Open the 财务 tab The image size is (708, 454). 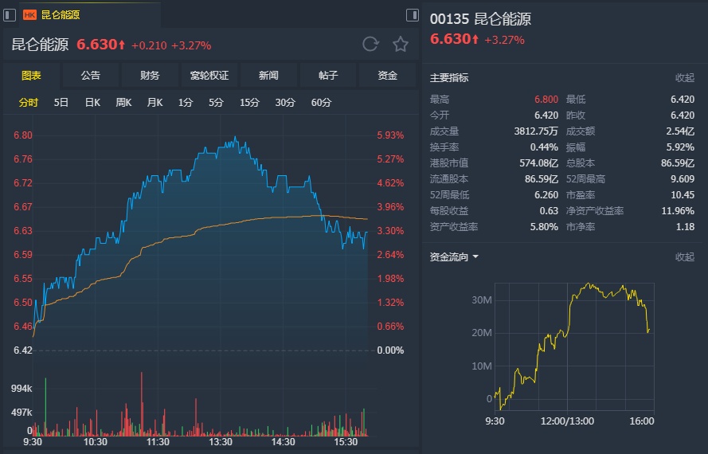click(150, 76)
